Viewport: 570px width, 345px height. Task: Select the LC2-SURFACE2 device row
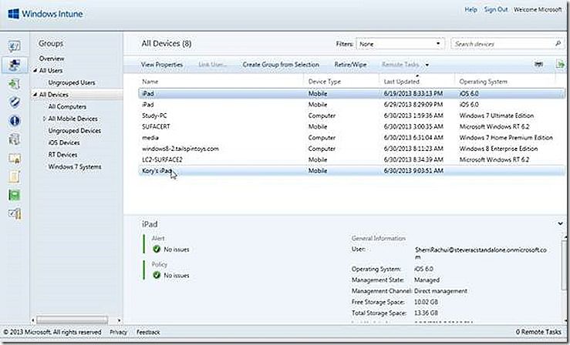point(352,159)
